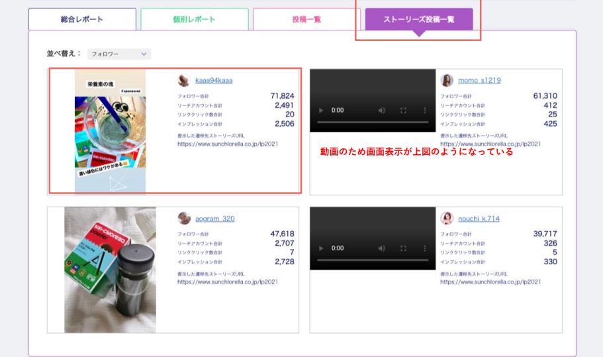Open the aogram_320 story thumbnail
This screenshot has width=603, height=357.
[x=111, y=270]
